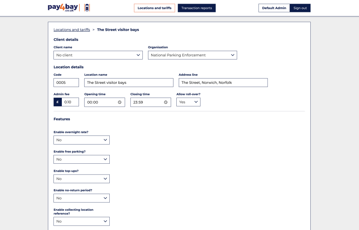Click the 'Enable free parking?' label
This screenshot has height=230, width=359.
(x=69, y=152)
